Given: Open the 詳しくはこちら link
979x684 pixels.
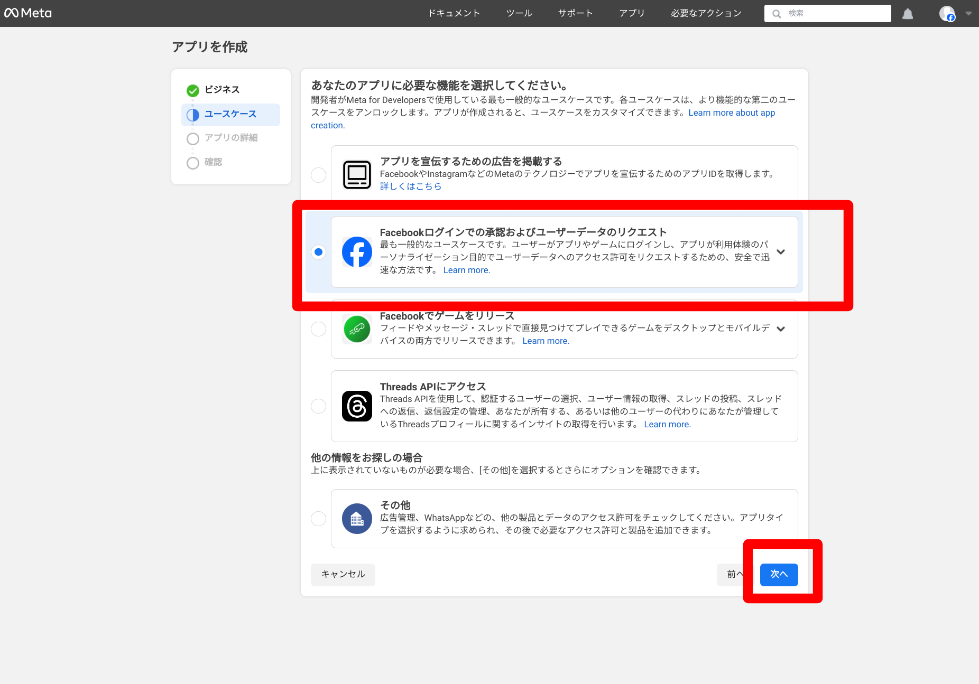Looking at the screenshot, I should point(411,186).
